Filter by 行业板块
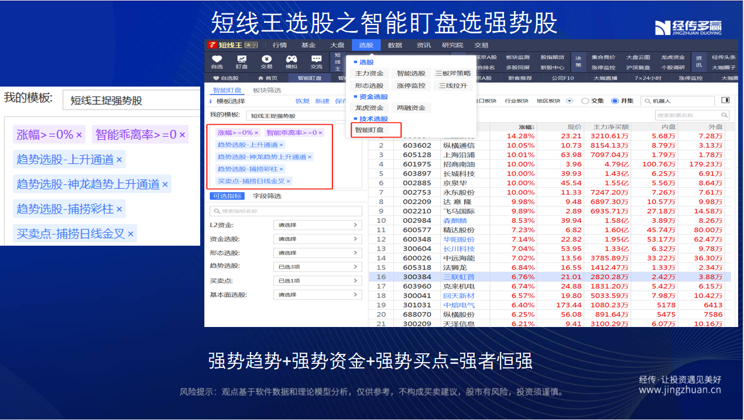Viewport: 744px width, 420px height. click(x=516, y=101)
